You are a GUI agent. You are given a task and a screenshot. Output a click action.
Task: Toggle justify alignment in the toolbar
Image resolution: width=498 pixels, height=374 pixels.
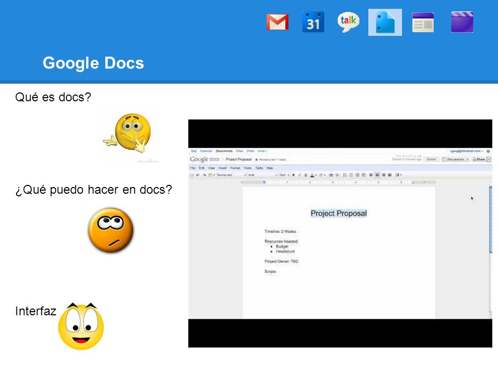[390, 175]
